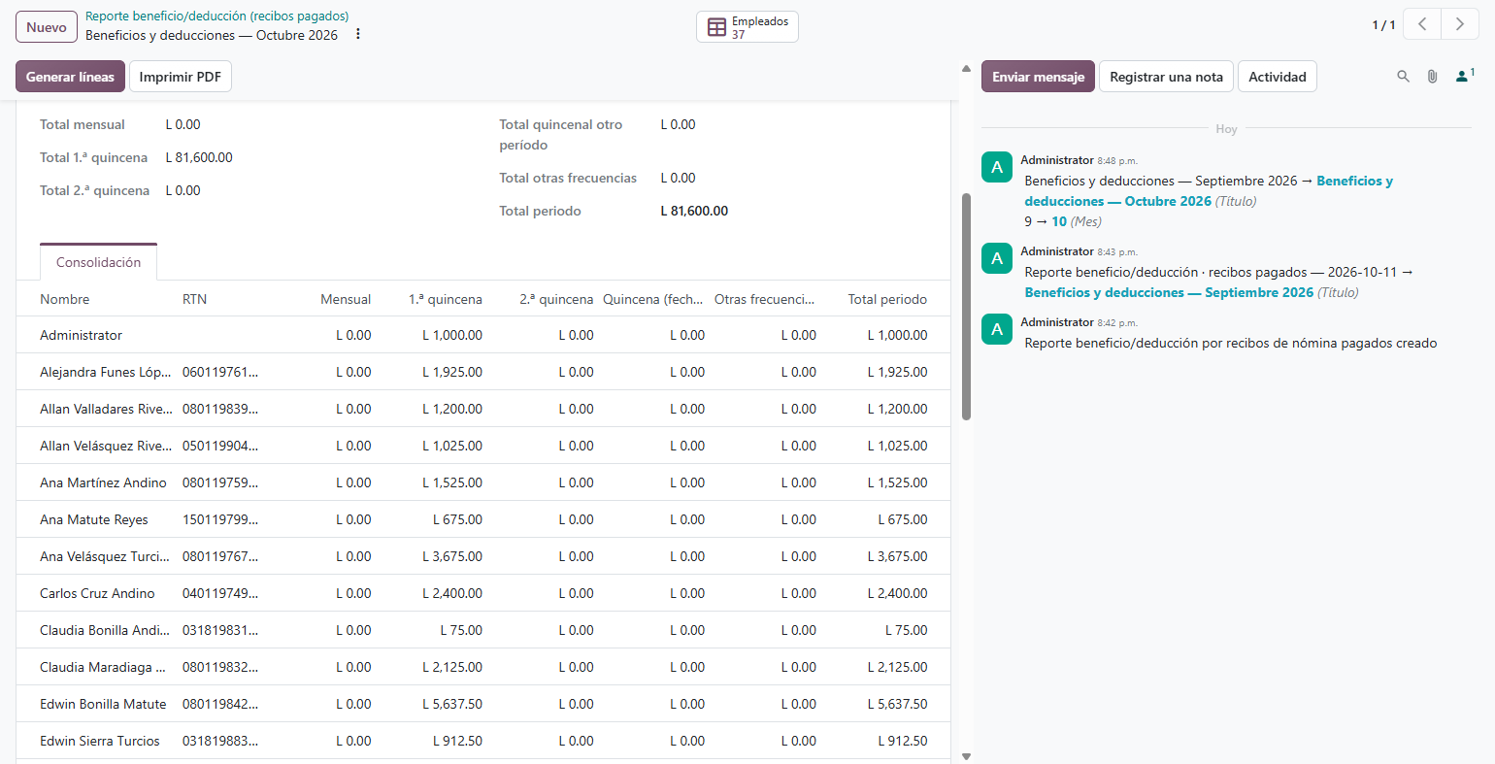Go to the next record arrow
This screenshot has height=764, width=1495.
tap(1460, 25)
